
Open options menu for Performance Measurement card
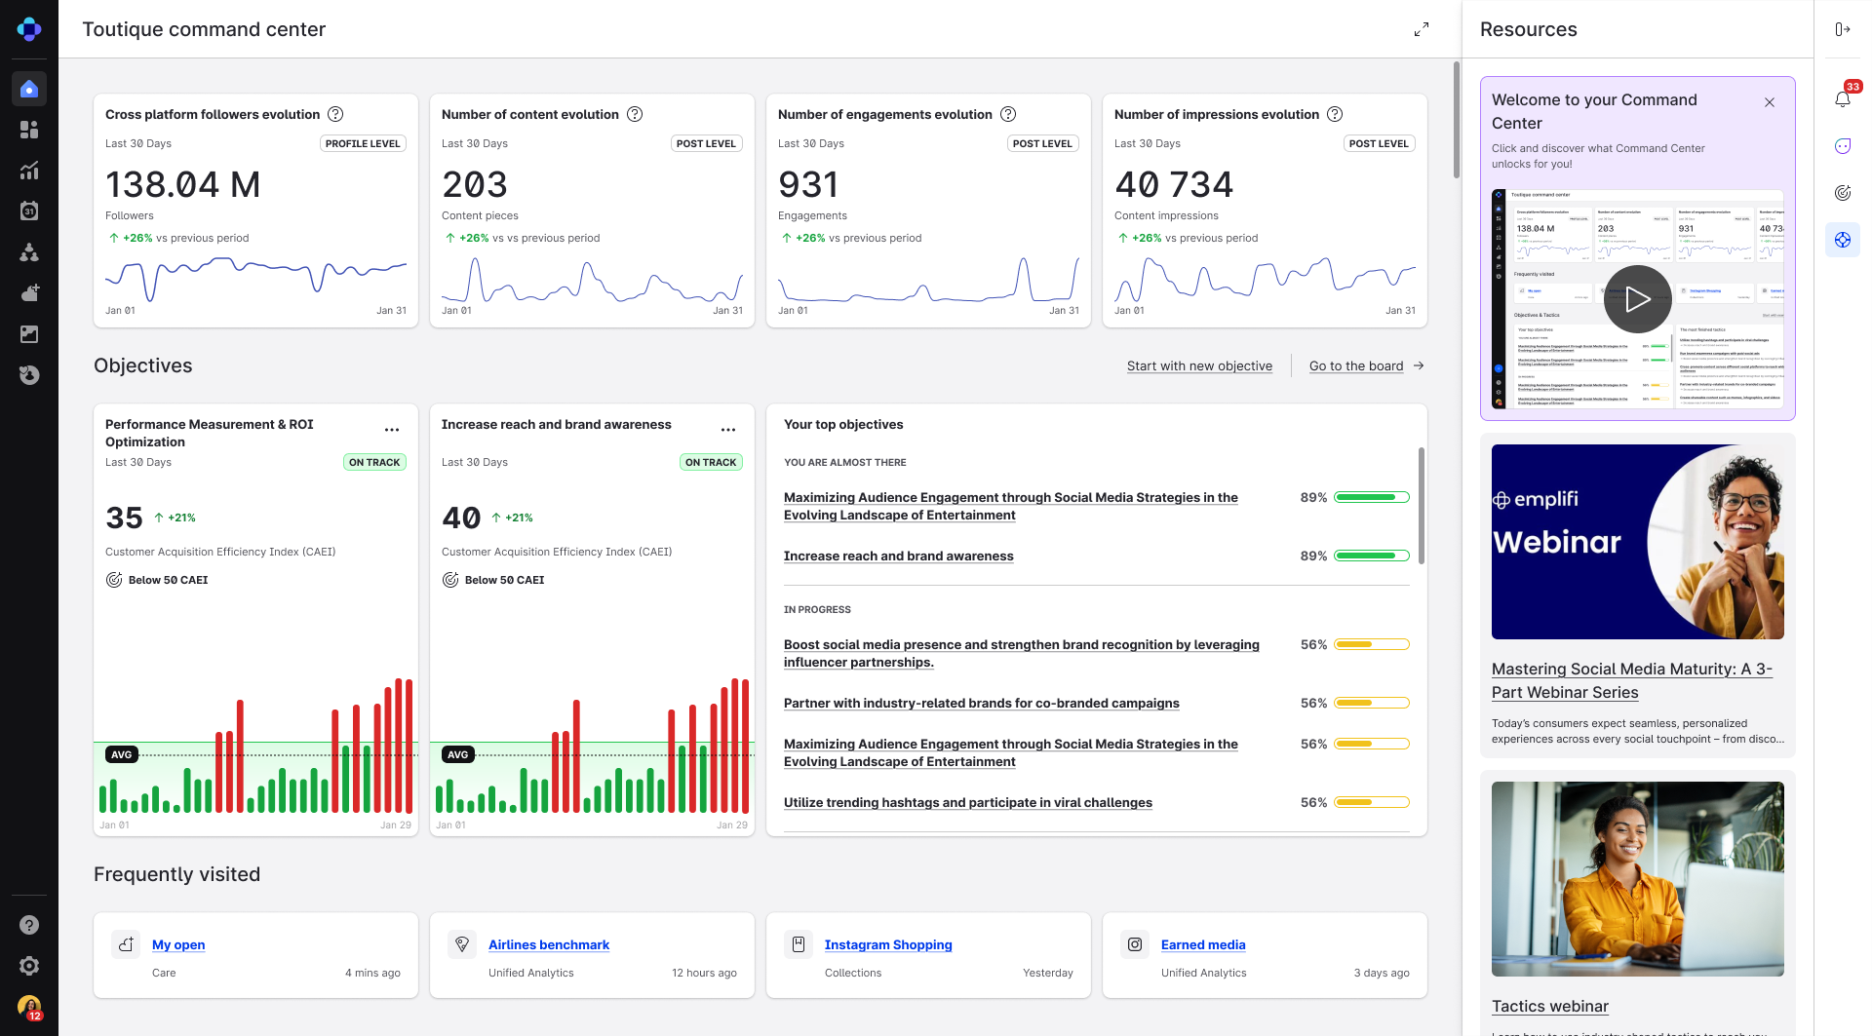coord(392,430)
